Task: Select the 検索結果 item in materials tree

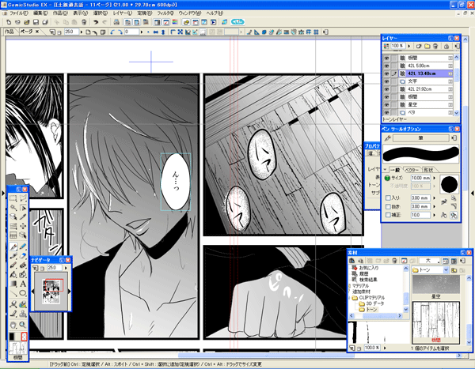Action: [x=368, y=280]
